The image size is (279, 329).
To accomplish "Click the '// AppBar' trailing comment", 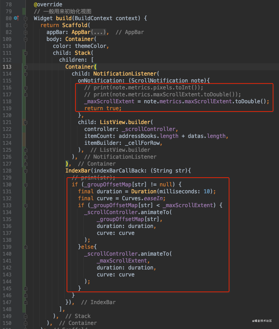I will (130, 32).
